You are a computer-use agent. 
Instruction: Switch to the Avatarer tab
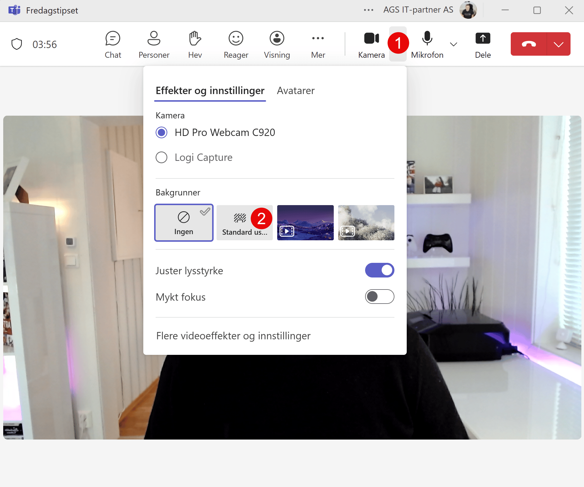(296, 90)
